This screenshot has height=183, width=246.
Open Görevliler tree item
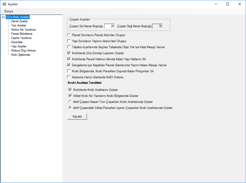point(17,42)
